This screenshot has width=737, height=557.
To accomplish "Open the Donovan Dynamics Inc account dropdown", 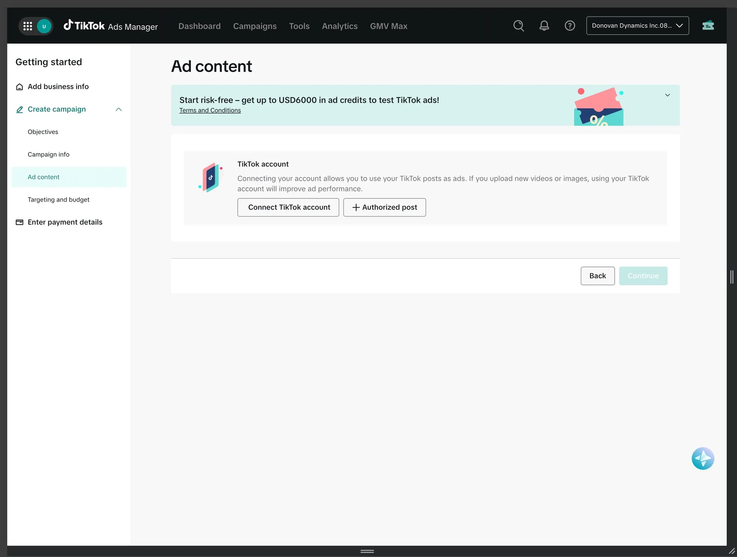I will 638,26.
